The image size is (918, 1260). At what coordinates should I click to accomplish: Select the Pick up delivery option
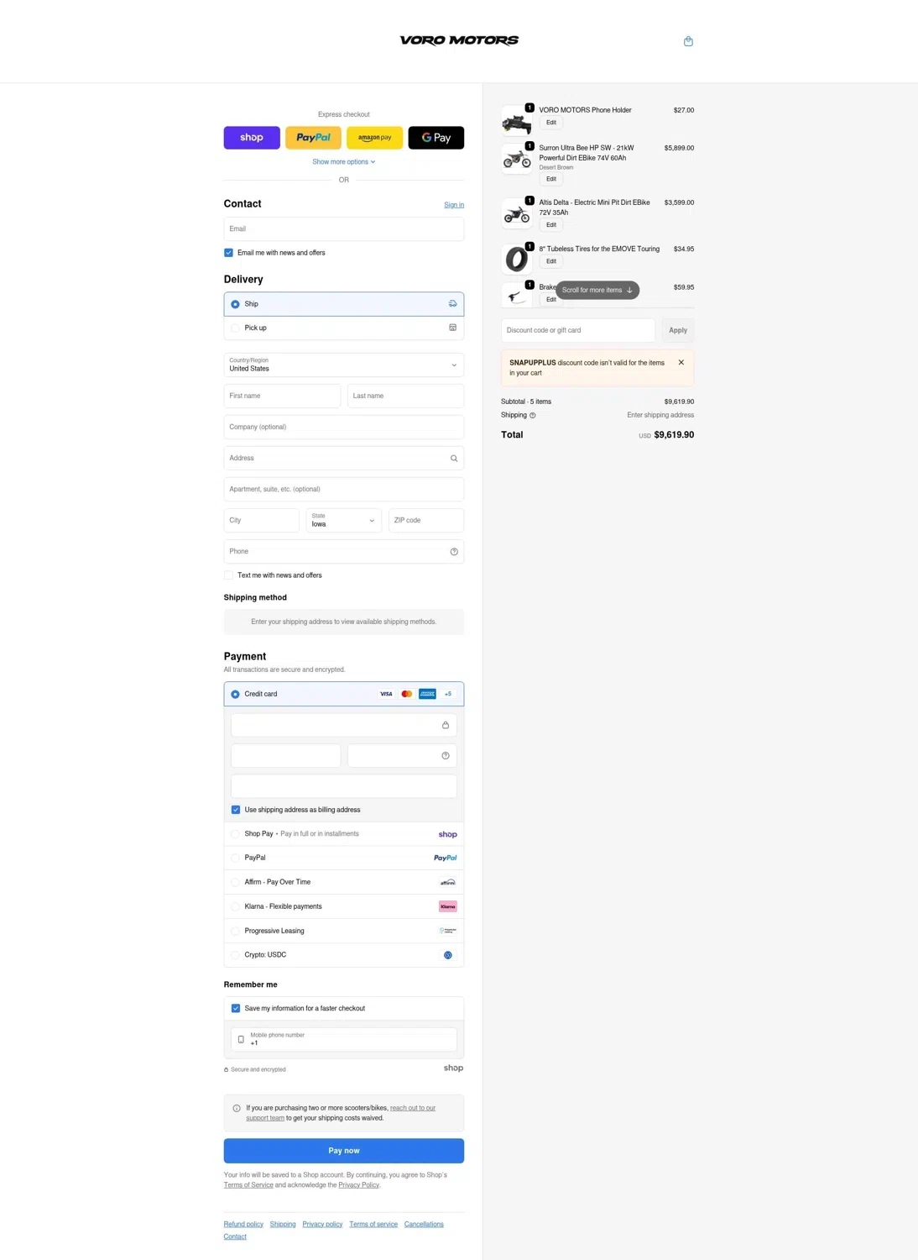point(344,328)
